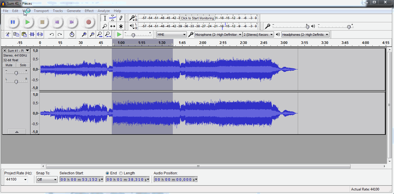Image resolution: width=394 pixels, height=194 pixels.
Task: Open the File menu
Action: tap(6, 11)
